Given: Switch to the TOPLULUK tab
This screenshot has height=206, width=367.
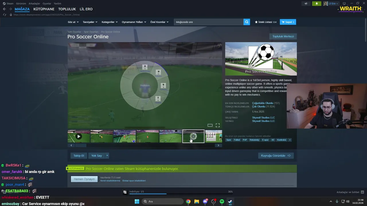Looking at the screenshot, I should tap(67, 9).
